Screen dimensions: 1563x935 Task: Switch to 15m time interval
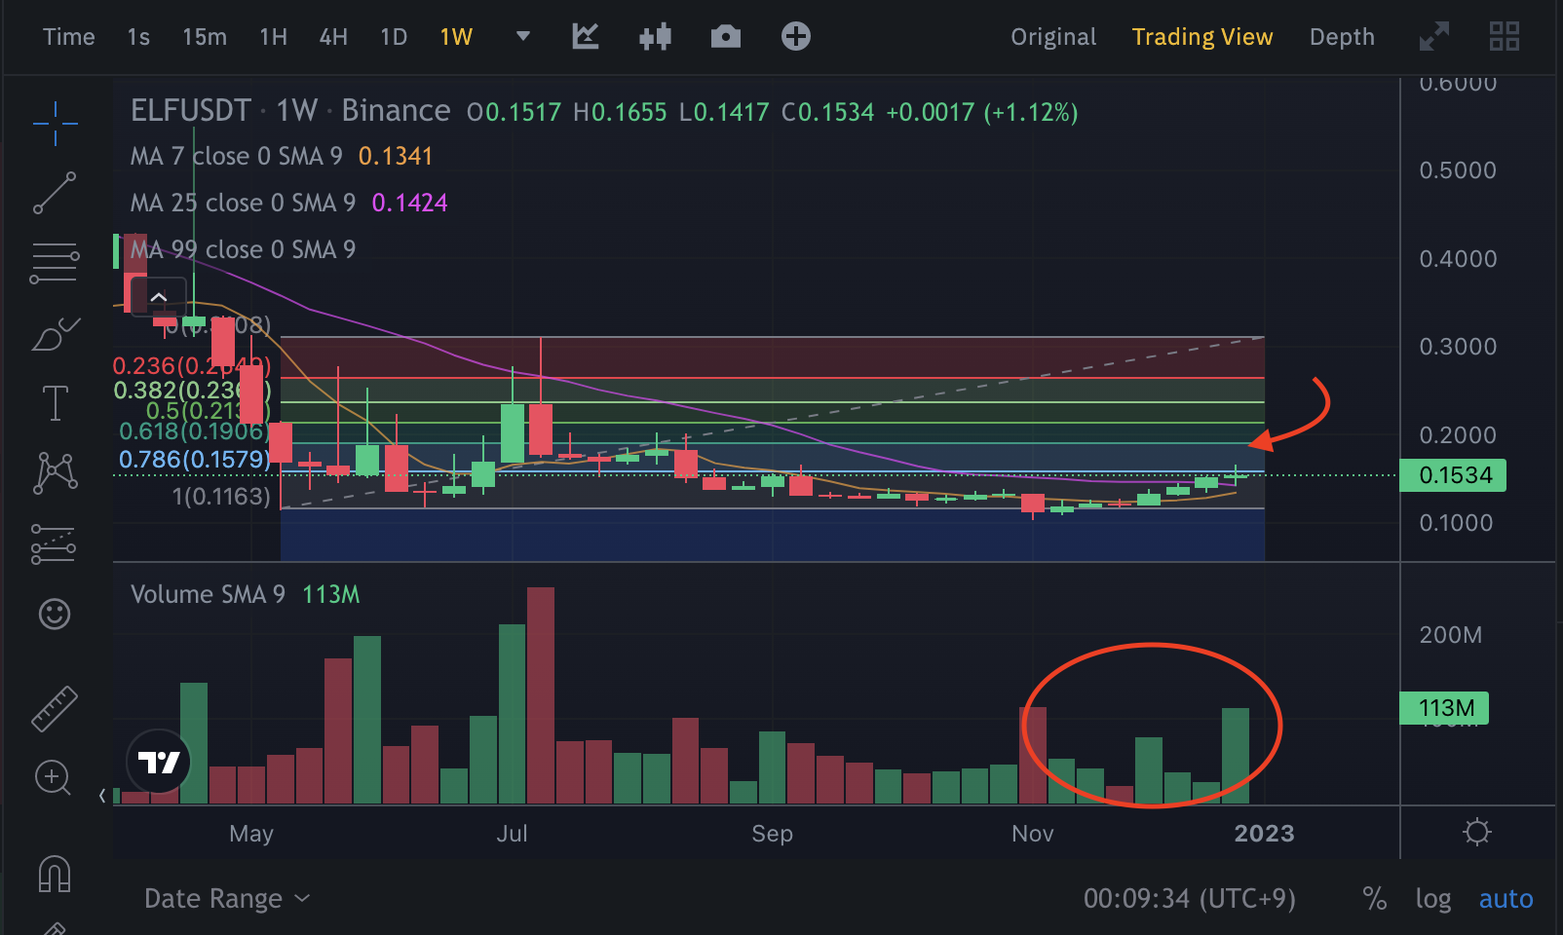click(205, 37)
